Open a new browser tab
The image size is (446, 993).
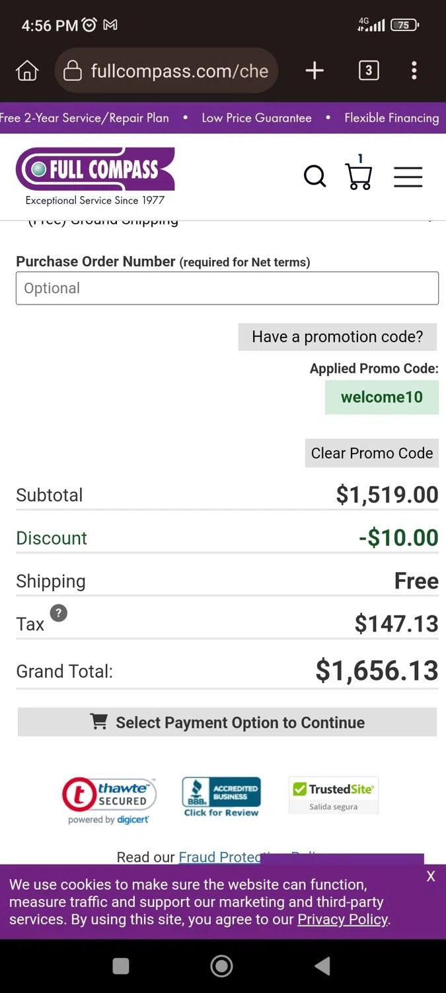point(315,70)
